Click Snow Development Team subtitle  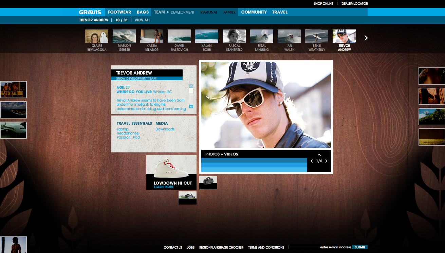pyautogui.click(x=136, y=79)
